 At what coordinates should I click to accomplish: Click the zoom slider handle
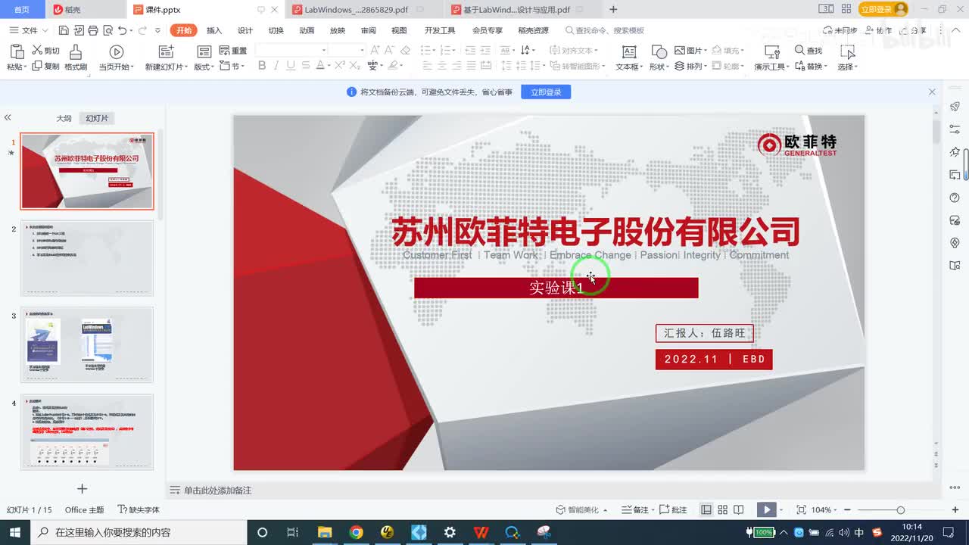pyautogui.click(x=900, y=510)
